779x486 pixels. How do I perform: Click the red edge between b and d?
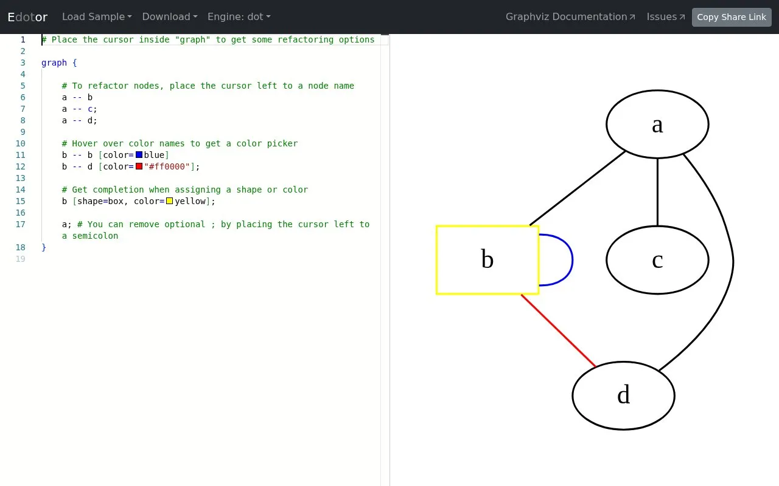(558, 330)
